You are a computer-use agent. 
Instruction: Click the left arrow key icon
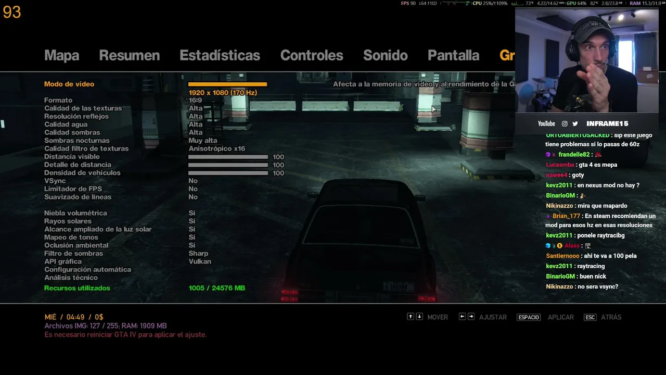point(462,317)
